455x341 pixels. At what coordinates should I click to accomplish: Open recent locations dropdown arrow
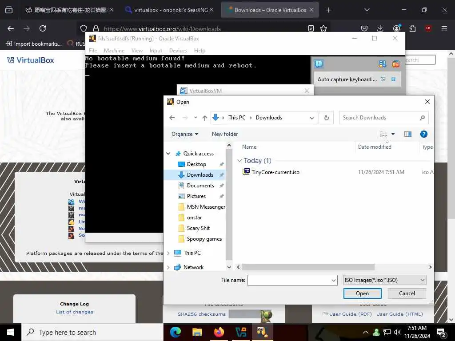tap(196, 118)
